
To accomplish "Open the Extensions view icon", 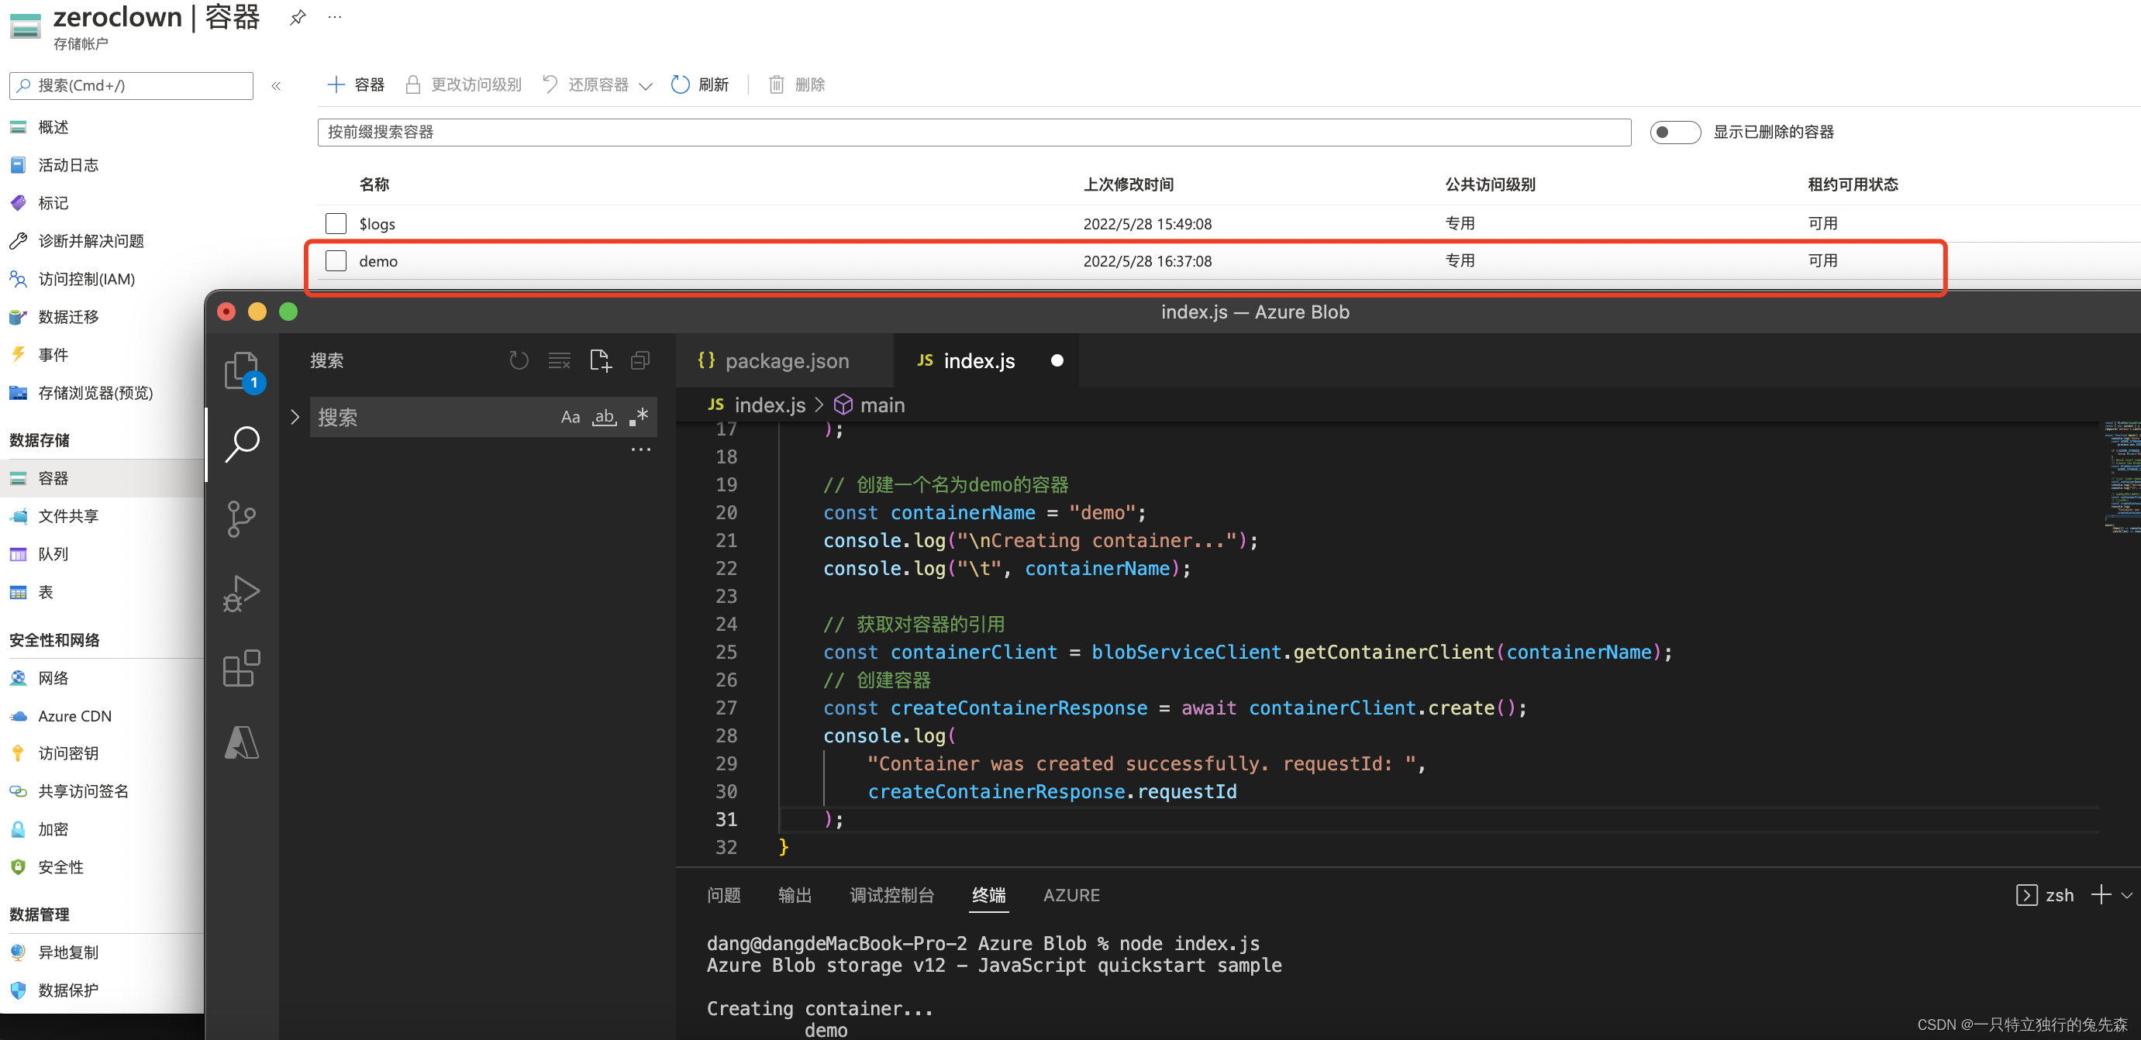I will pyautogui.click(x=241, y=669).
